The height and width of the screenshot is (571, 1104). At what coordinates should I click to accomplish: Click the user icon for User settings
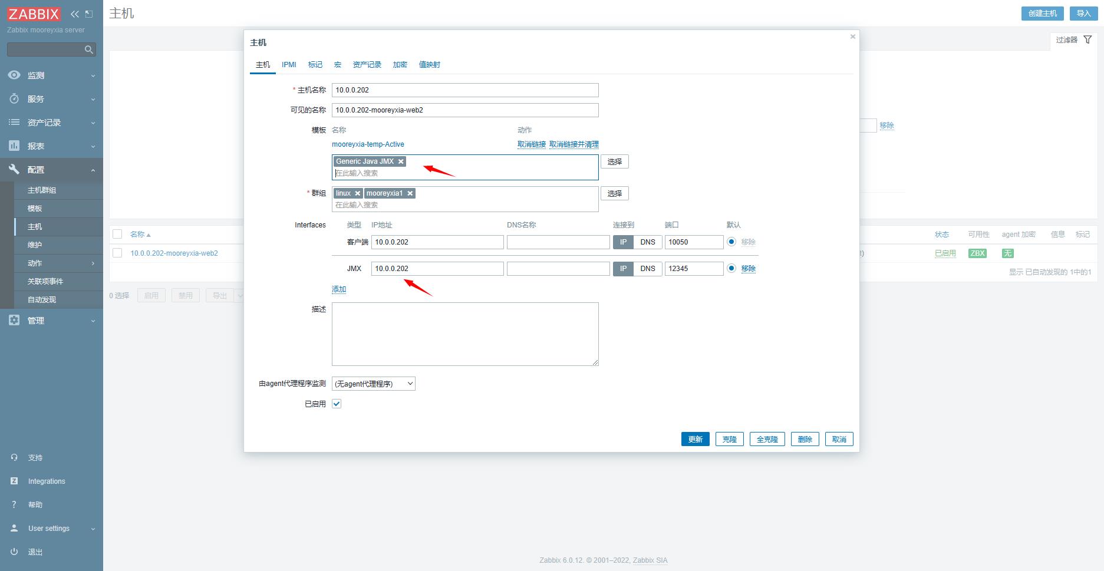coord(14,528)
